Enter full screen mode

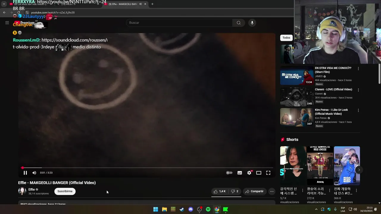coord(268,173)
